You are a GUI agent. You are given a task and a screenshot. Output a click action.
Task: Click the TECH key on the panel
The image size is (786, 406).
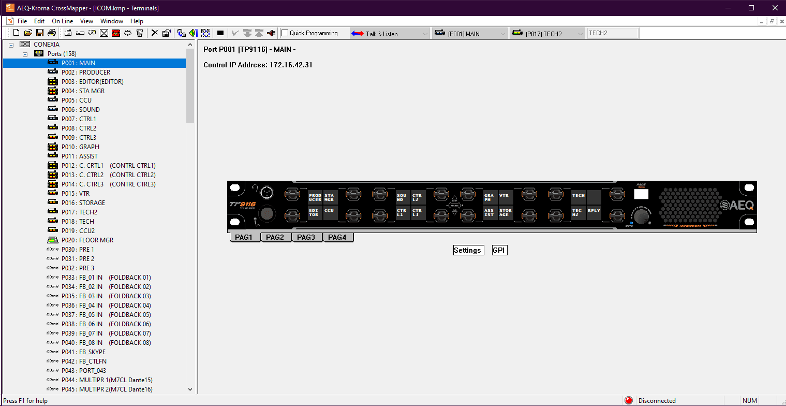pyautogui.click(x=578, y=197)
